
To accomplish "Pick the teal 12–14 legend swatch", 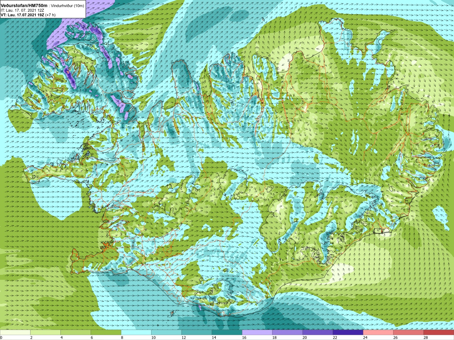I will [196, 333].
